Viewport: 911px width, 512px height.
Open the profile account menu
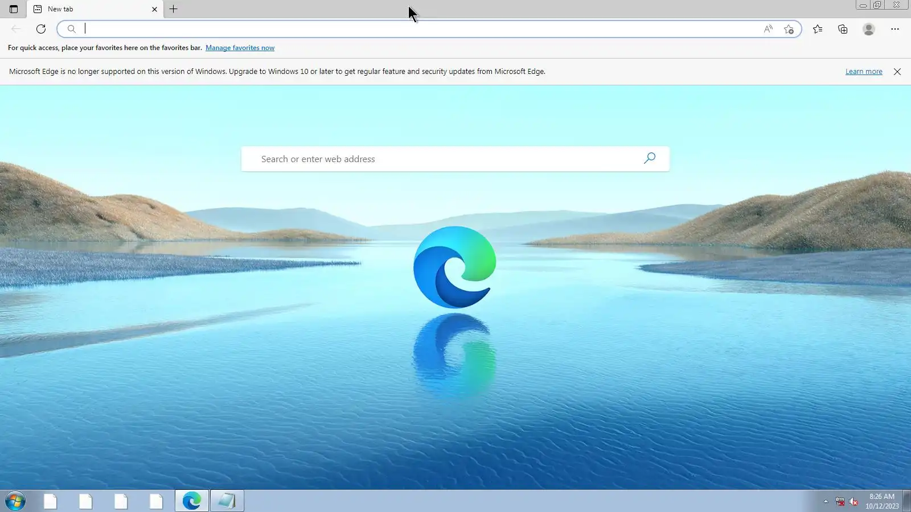[868, 29]
